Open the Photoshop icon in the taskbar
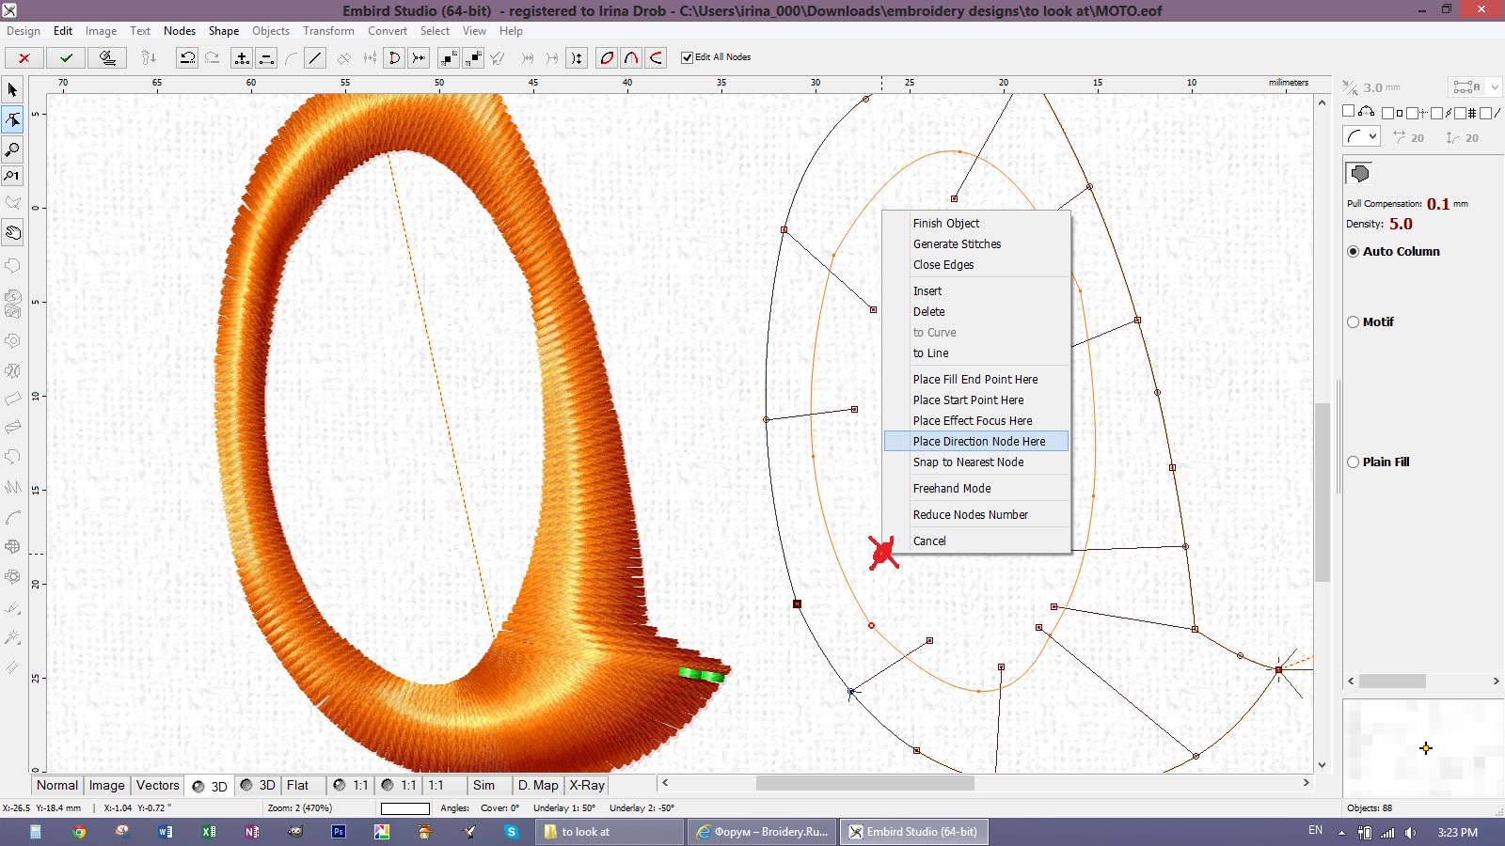The height and width of the screenshot is (846, 1505). pos(339,831)
